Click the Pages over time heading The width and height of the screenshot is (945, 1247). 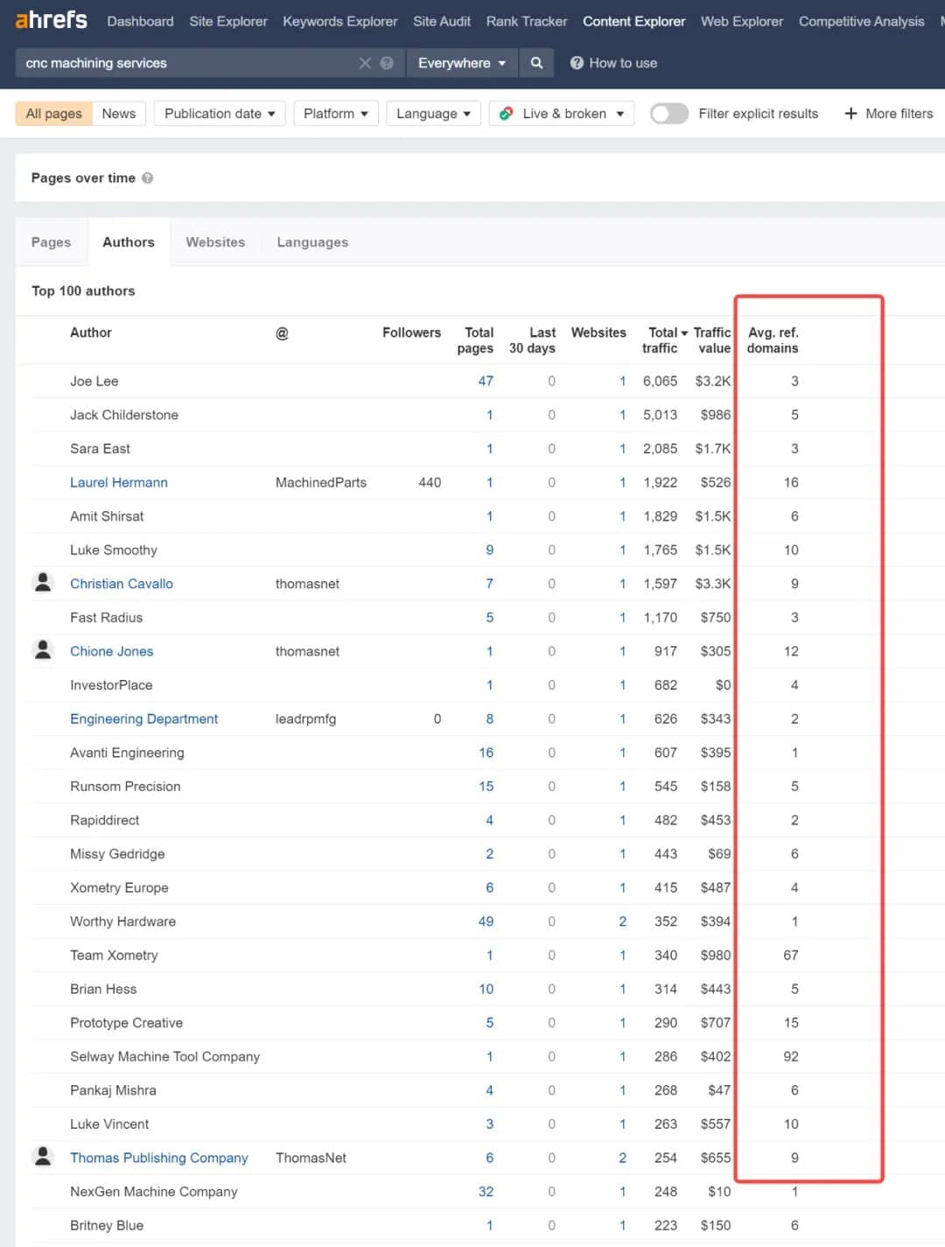tap(83, 178)
